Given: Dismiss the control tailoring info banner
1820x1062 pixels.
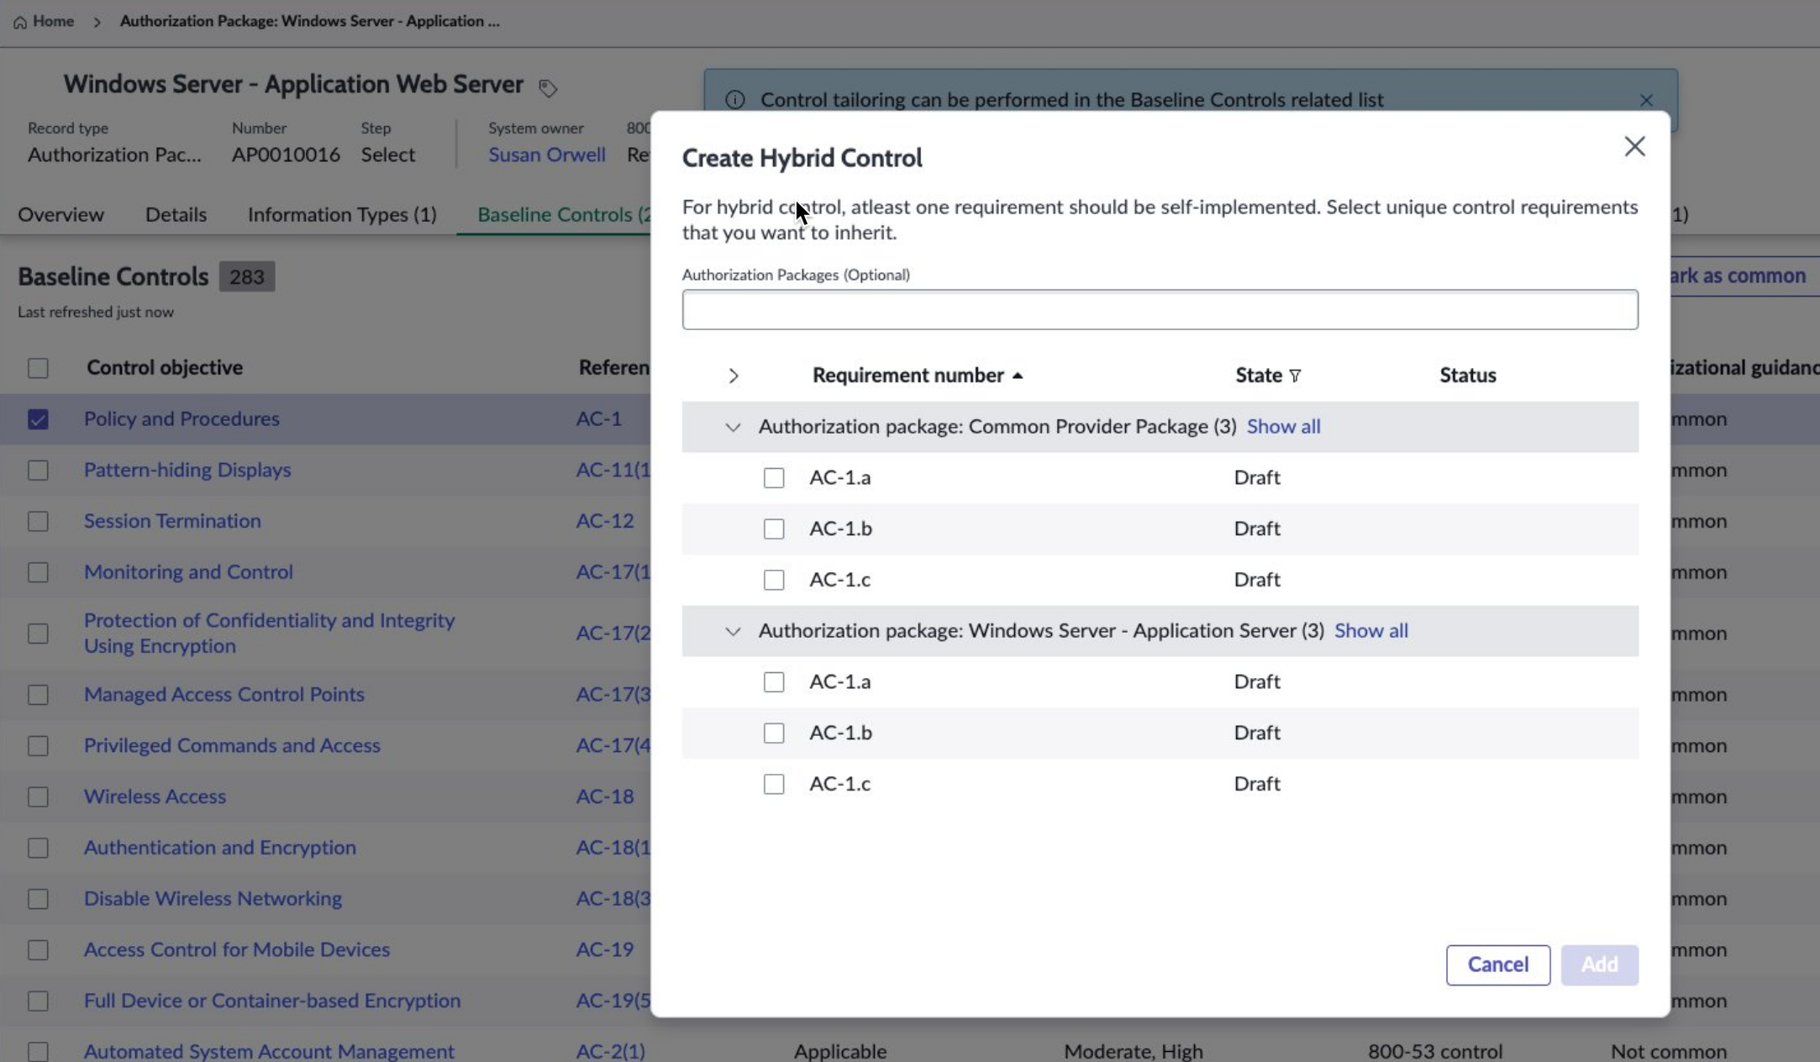Looking at the screenshot, I should [1646, 100].
